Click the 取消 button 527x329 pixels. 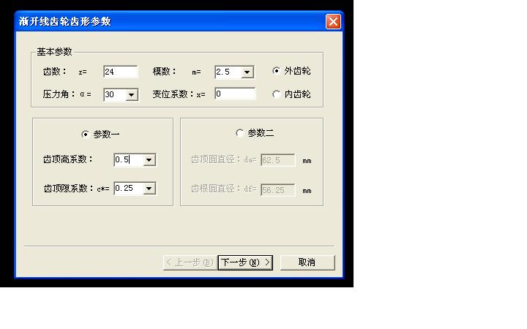tap(307, 262)
